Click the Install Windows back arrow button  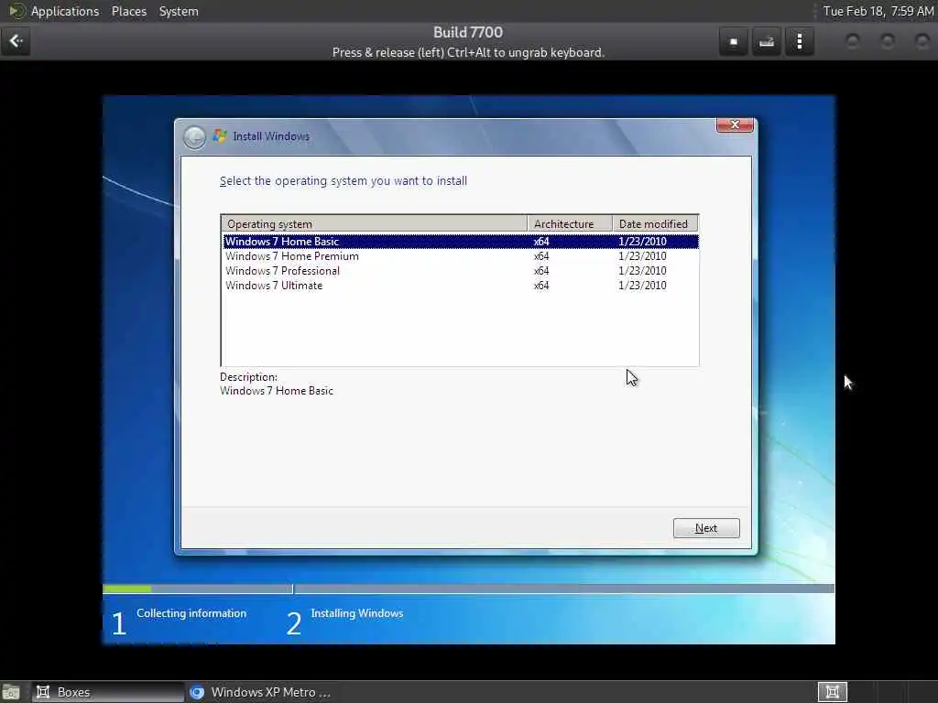point(194,137)
